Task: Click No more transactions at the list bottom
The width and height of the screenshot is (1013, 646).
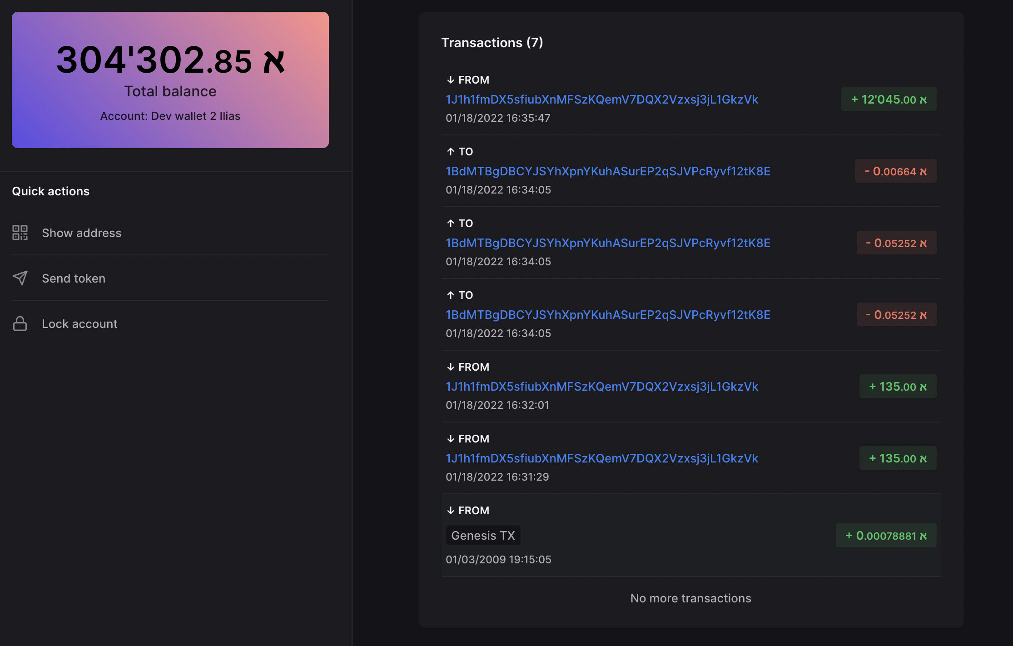Action: (690, 598)
